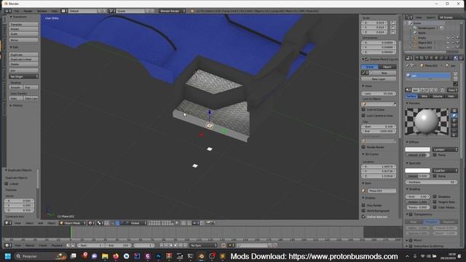Click the Join objects button
466x262 pixels.
pyautogui.click(x=23, y=71)
